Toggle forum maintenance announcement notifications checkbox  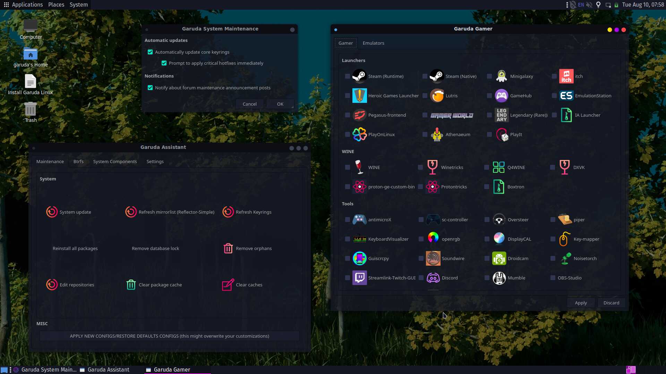[x=150, y=88]
